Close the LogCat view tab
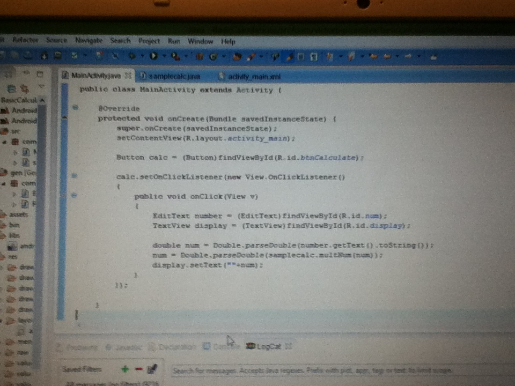Viewport: 515px width, 386px height. (x=289, y=346)
